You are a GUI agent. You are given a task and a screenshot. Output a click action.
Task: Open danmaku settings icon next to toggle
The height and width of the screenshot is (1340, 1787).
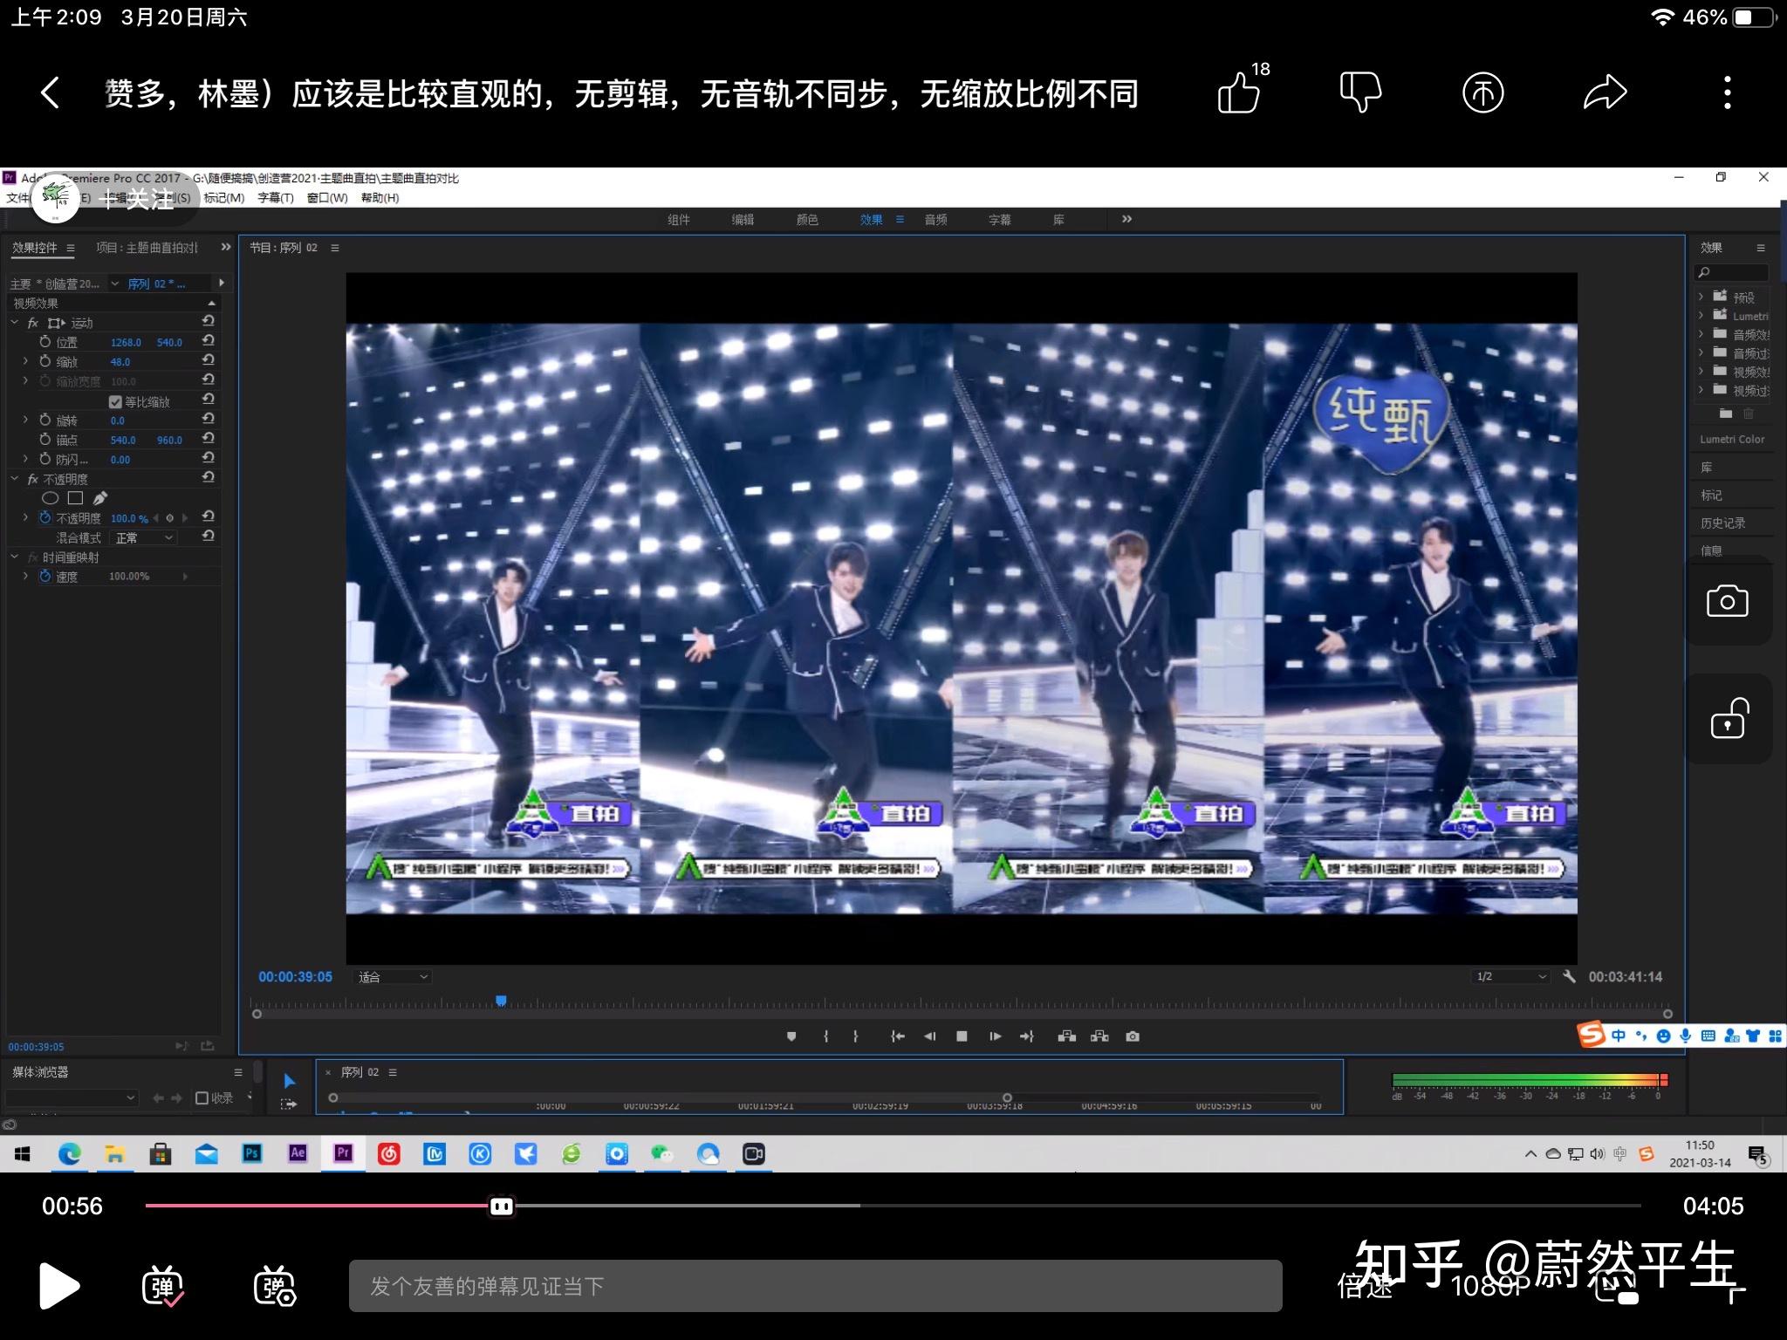click(275, 1286)
